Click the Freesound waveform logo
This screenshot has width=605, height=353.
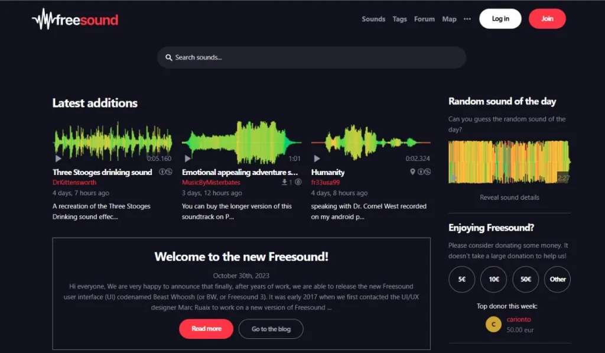tap(75, 20)
